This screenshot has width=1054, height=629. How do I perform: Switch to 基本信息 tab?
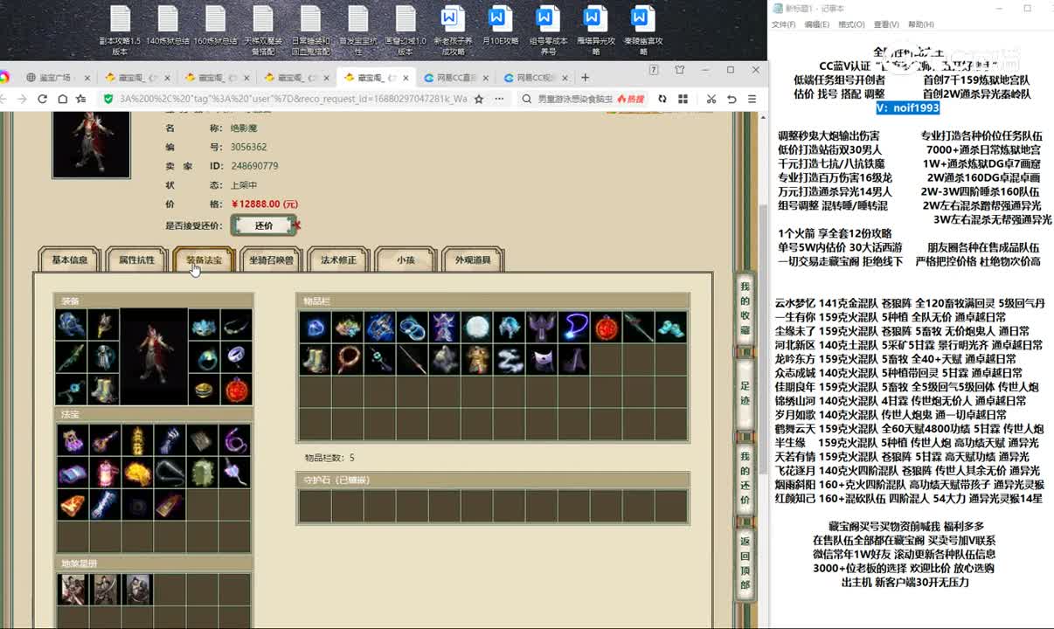70,260
